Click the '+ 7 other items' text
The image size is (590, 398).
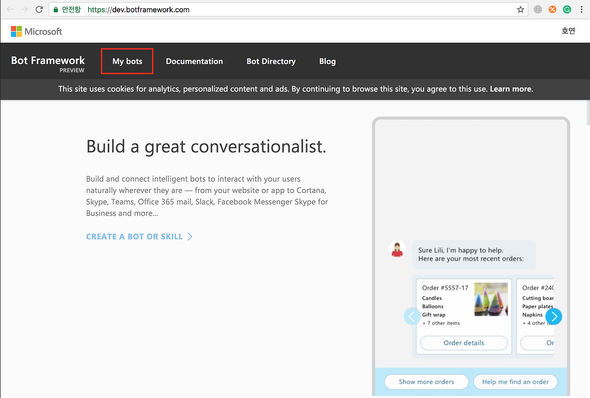tap(441, 323)
